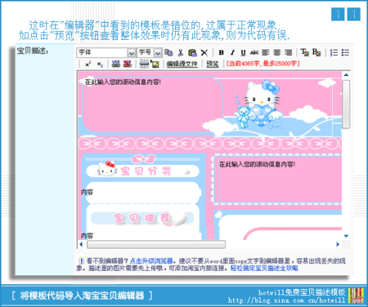Image resolution: width=368 pixels, height=307 pixels.
Task: Toggle bold formatting
Action: click(x=222, y=52)
